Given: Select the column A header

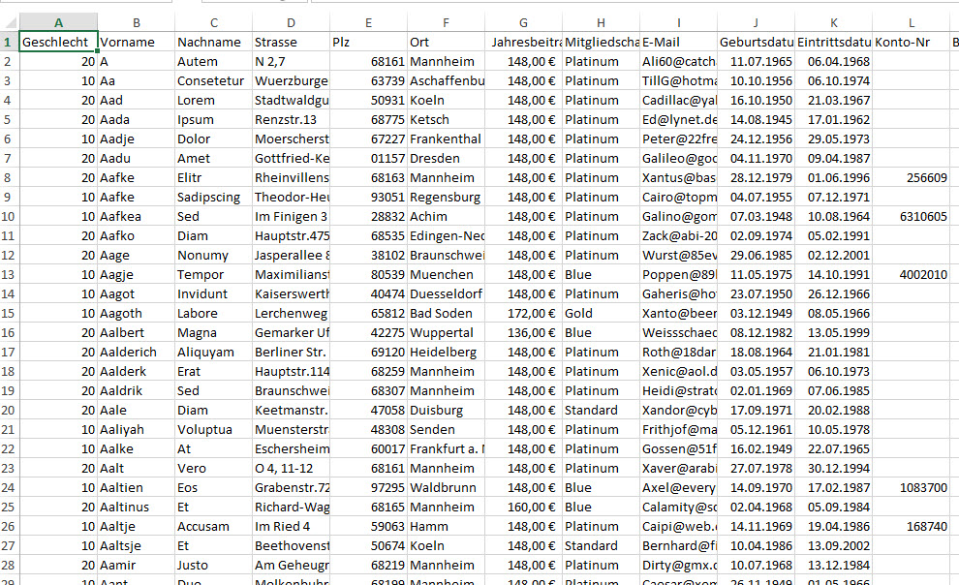Looking at the screenshot, I should (x=58, y=22).
